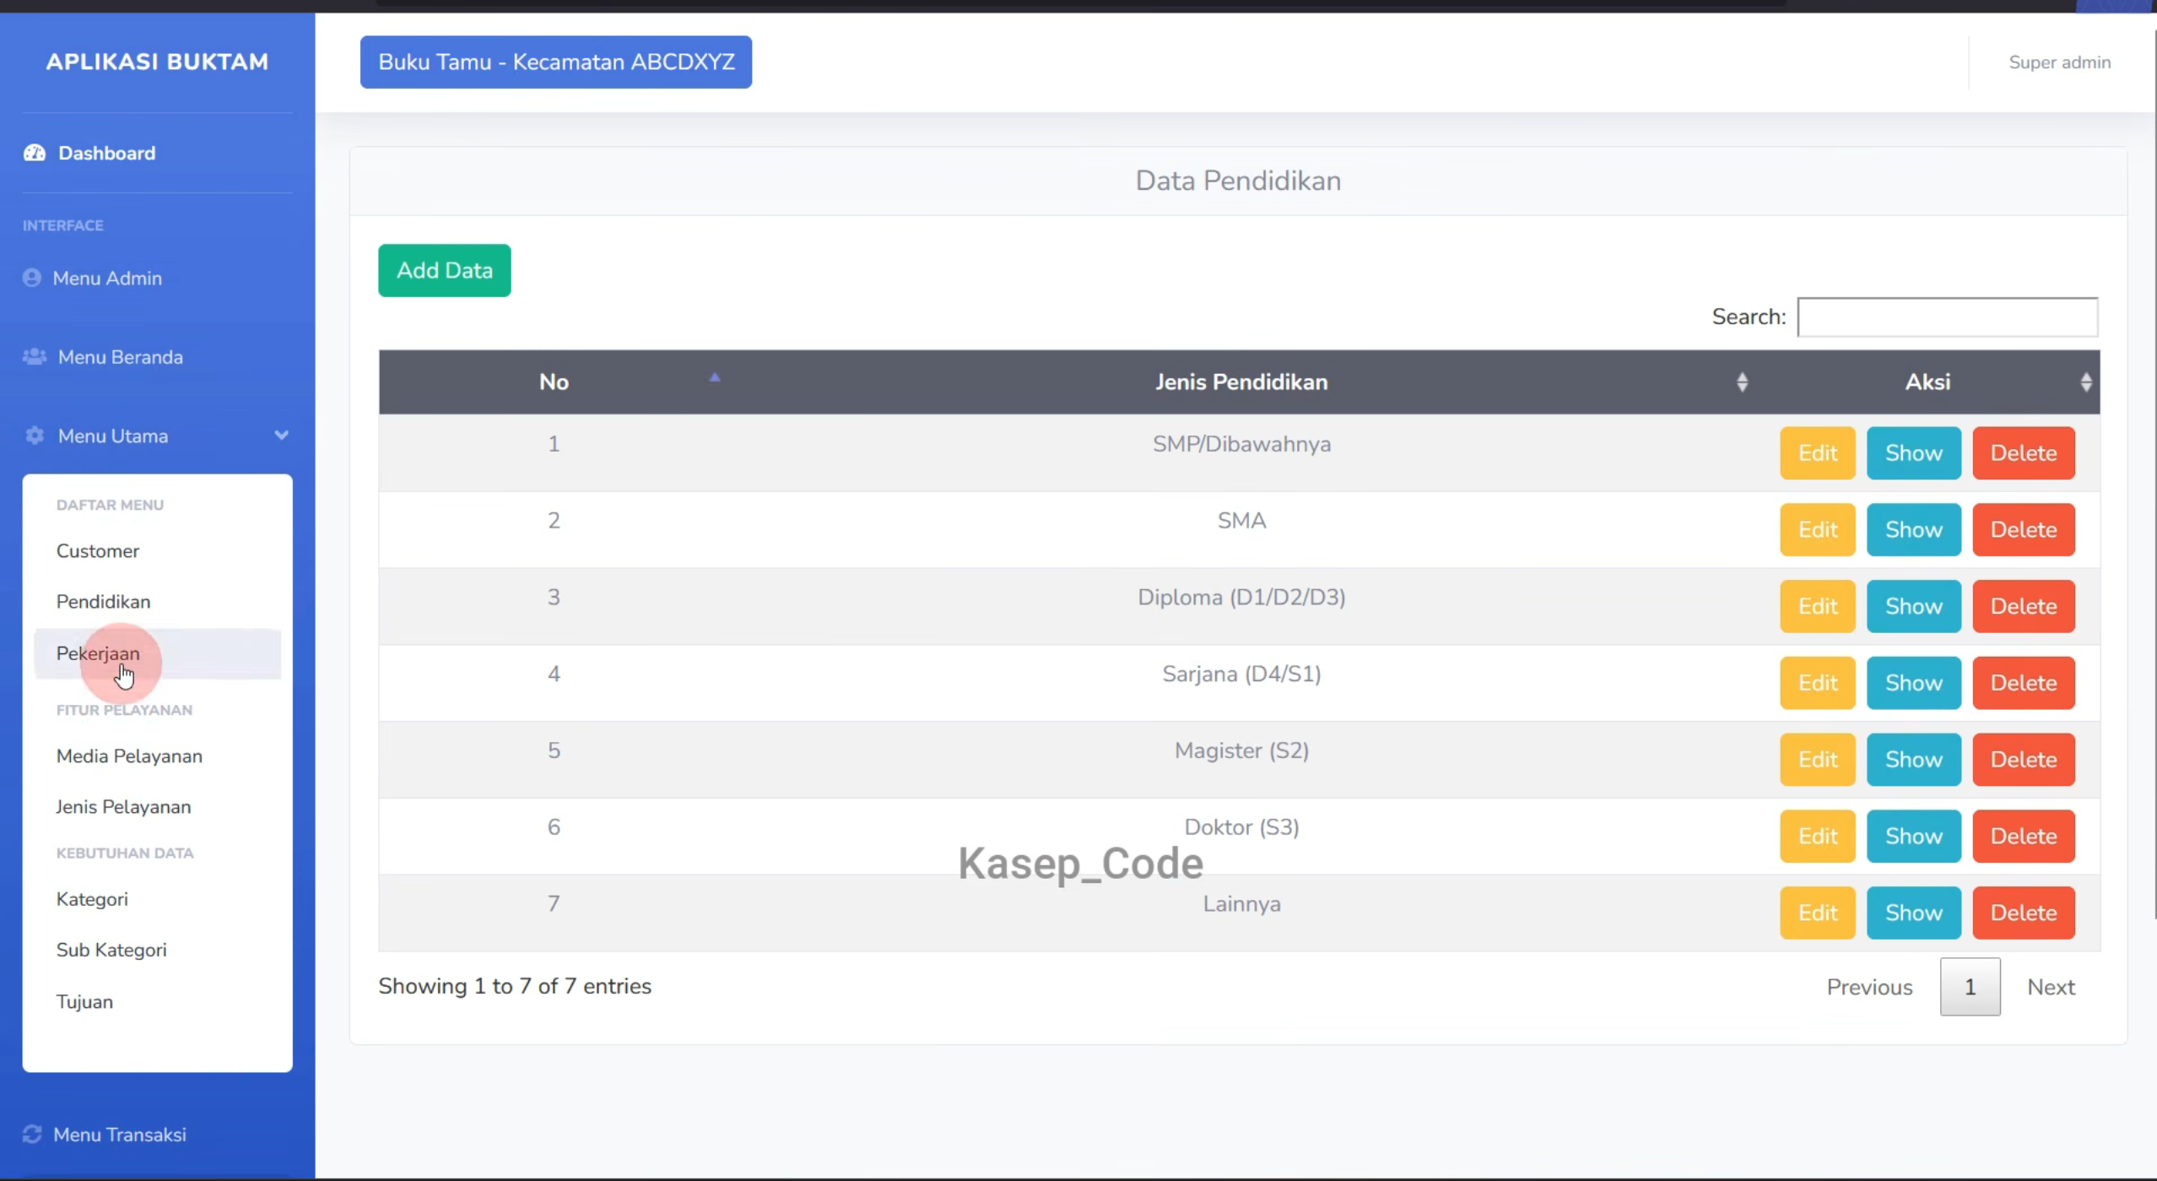The height and width of the screenshot is (1181, 2157).
Task: Show details for Diploma (D1/D2/D3)
Action: (1913, 606)
